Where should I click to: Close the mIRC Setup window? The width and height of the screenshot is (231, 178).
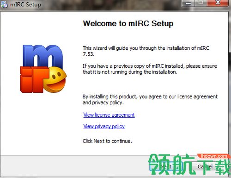[x=218, y=3]
